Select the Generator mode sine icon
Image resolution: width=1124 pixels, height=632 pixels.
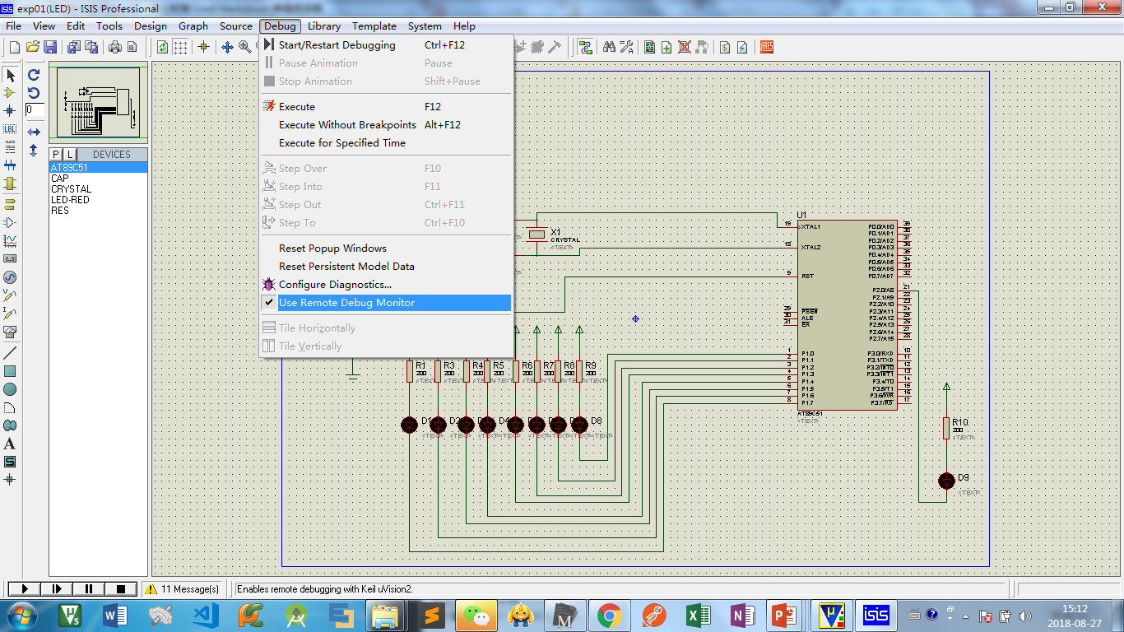[10, 277]
